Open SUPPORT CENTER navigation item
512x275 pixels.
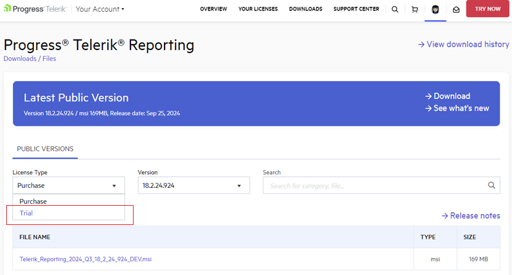[x=356, y=9]
